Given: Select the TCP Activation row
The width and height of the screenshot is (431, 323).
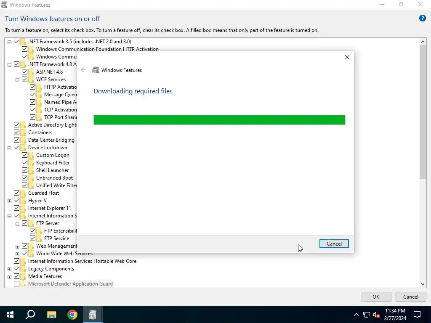Looking at the screenshot, I should click(x=61, y=110).
